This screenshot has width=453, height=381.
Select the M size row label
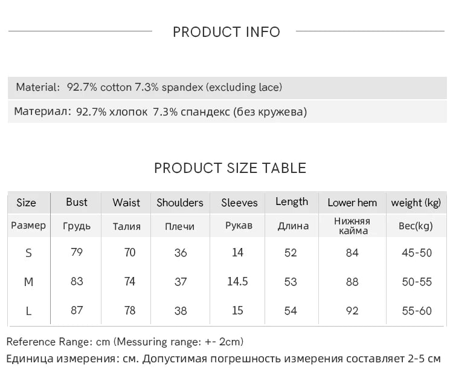(28, 282)
